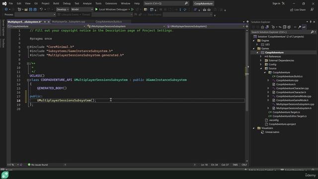Select Unreal.natvis under Visualizers
This screenshot has width=318, height=179.
[x=272, y=132]
